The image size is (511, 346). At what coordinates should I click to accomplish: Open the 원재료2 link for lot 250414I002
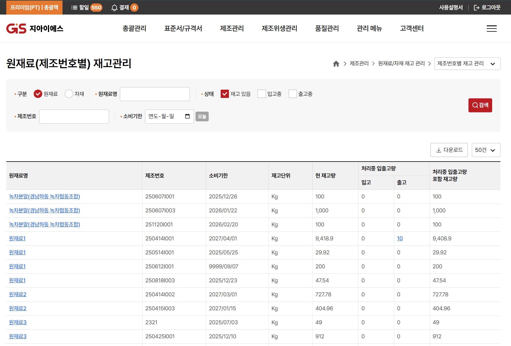point(18,294)
